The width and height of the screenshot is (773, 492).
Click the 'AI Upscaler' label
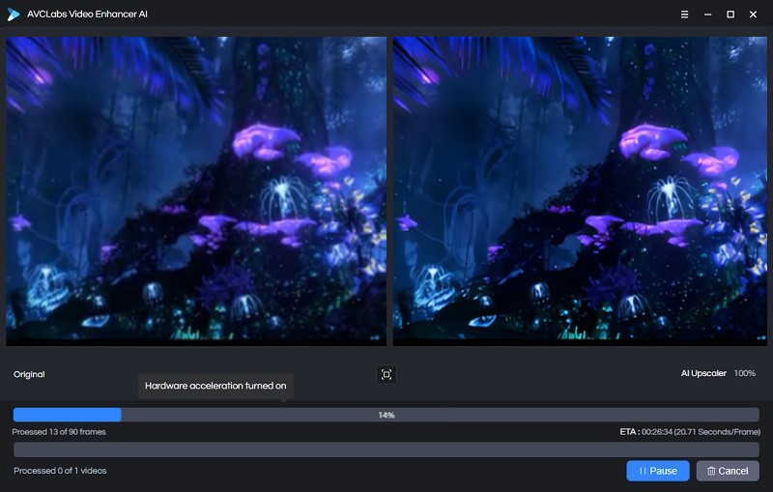tap(703, 373)
